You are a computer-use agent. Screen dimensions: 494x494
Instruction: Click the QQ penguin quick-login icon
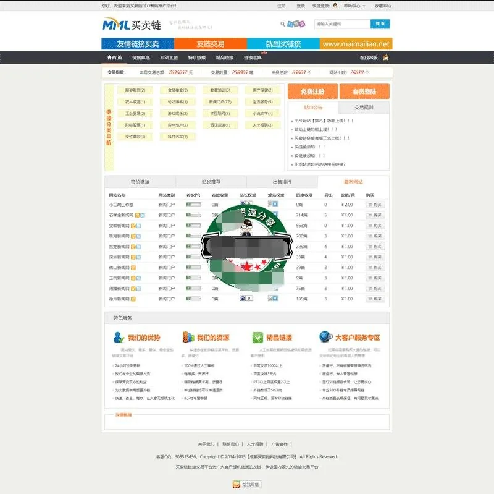tap(335, 6)
